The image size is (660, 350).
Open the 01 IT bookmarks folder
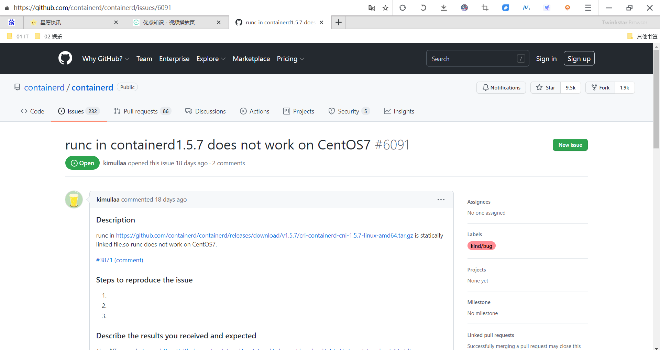(x=18, y=36)
